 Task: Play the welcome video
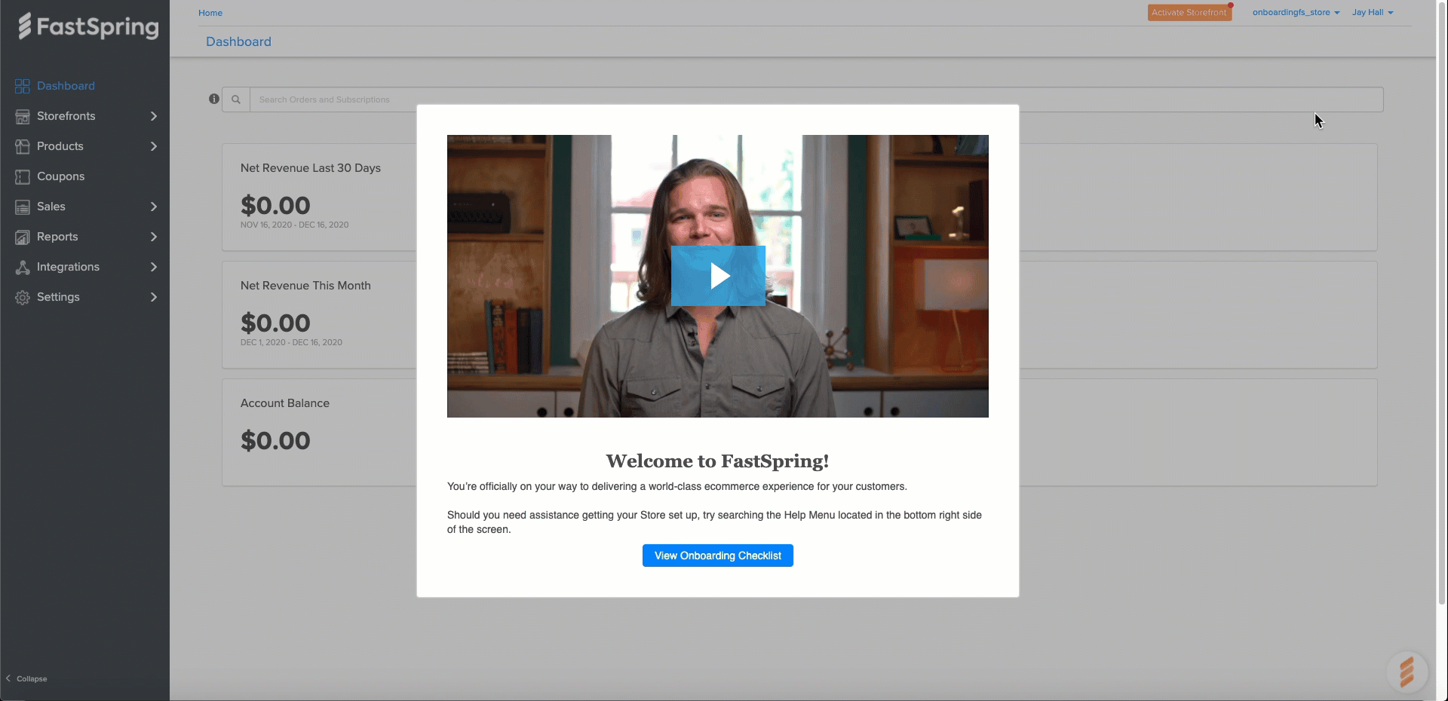(718, 276)
